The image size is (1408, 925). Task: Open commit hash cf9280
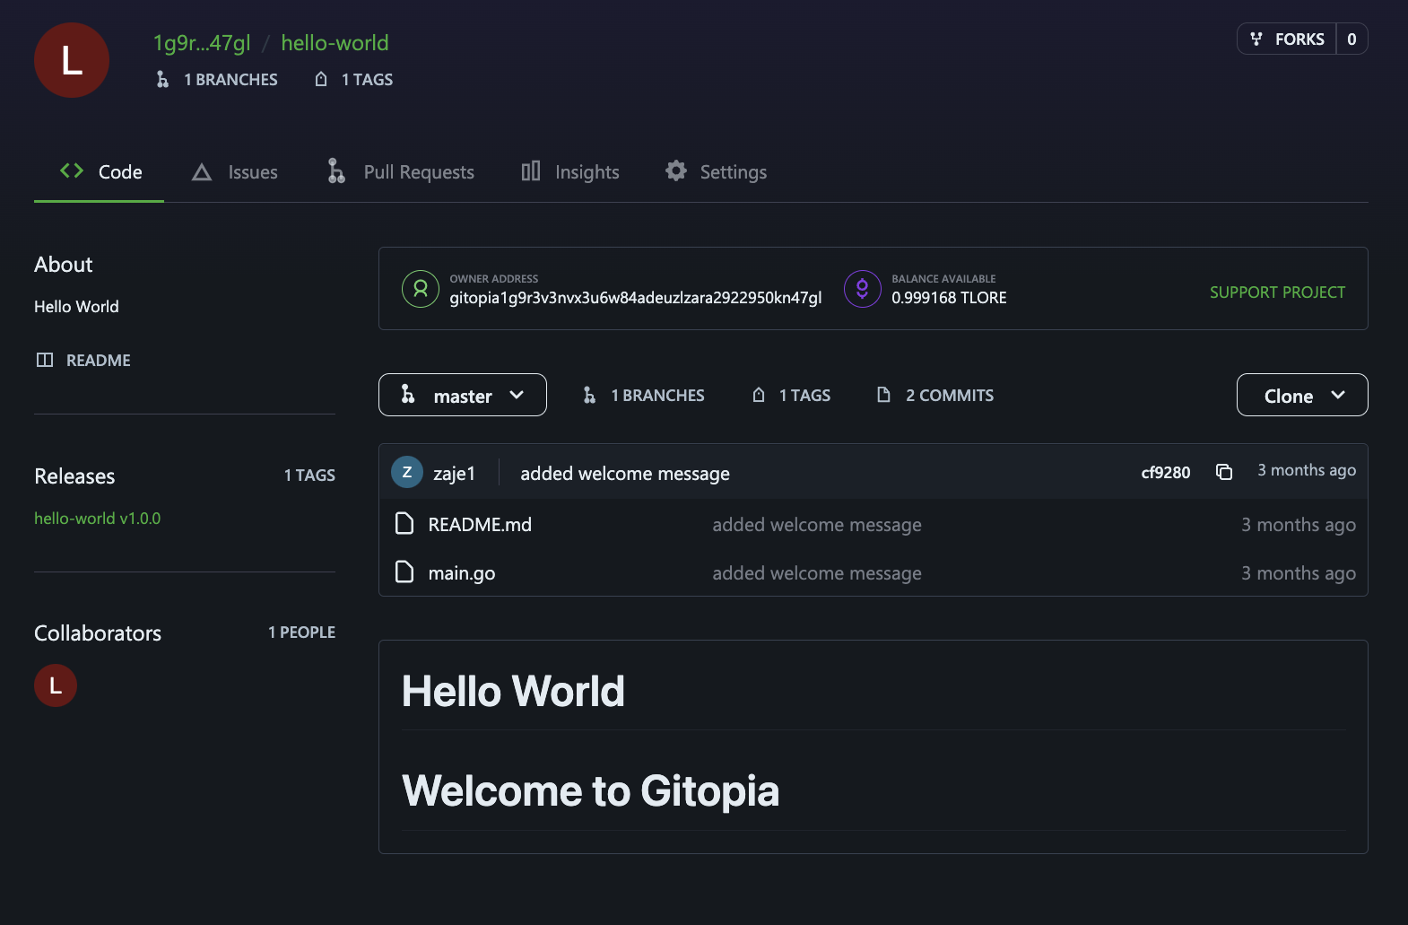tap(1166, 473)
